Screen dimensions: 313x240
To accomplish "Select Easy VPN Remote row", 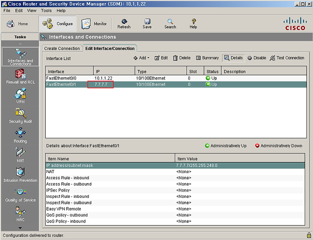I will click(175, 209).
